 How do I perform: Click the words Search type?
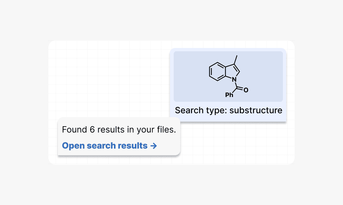tap(200, 110)
